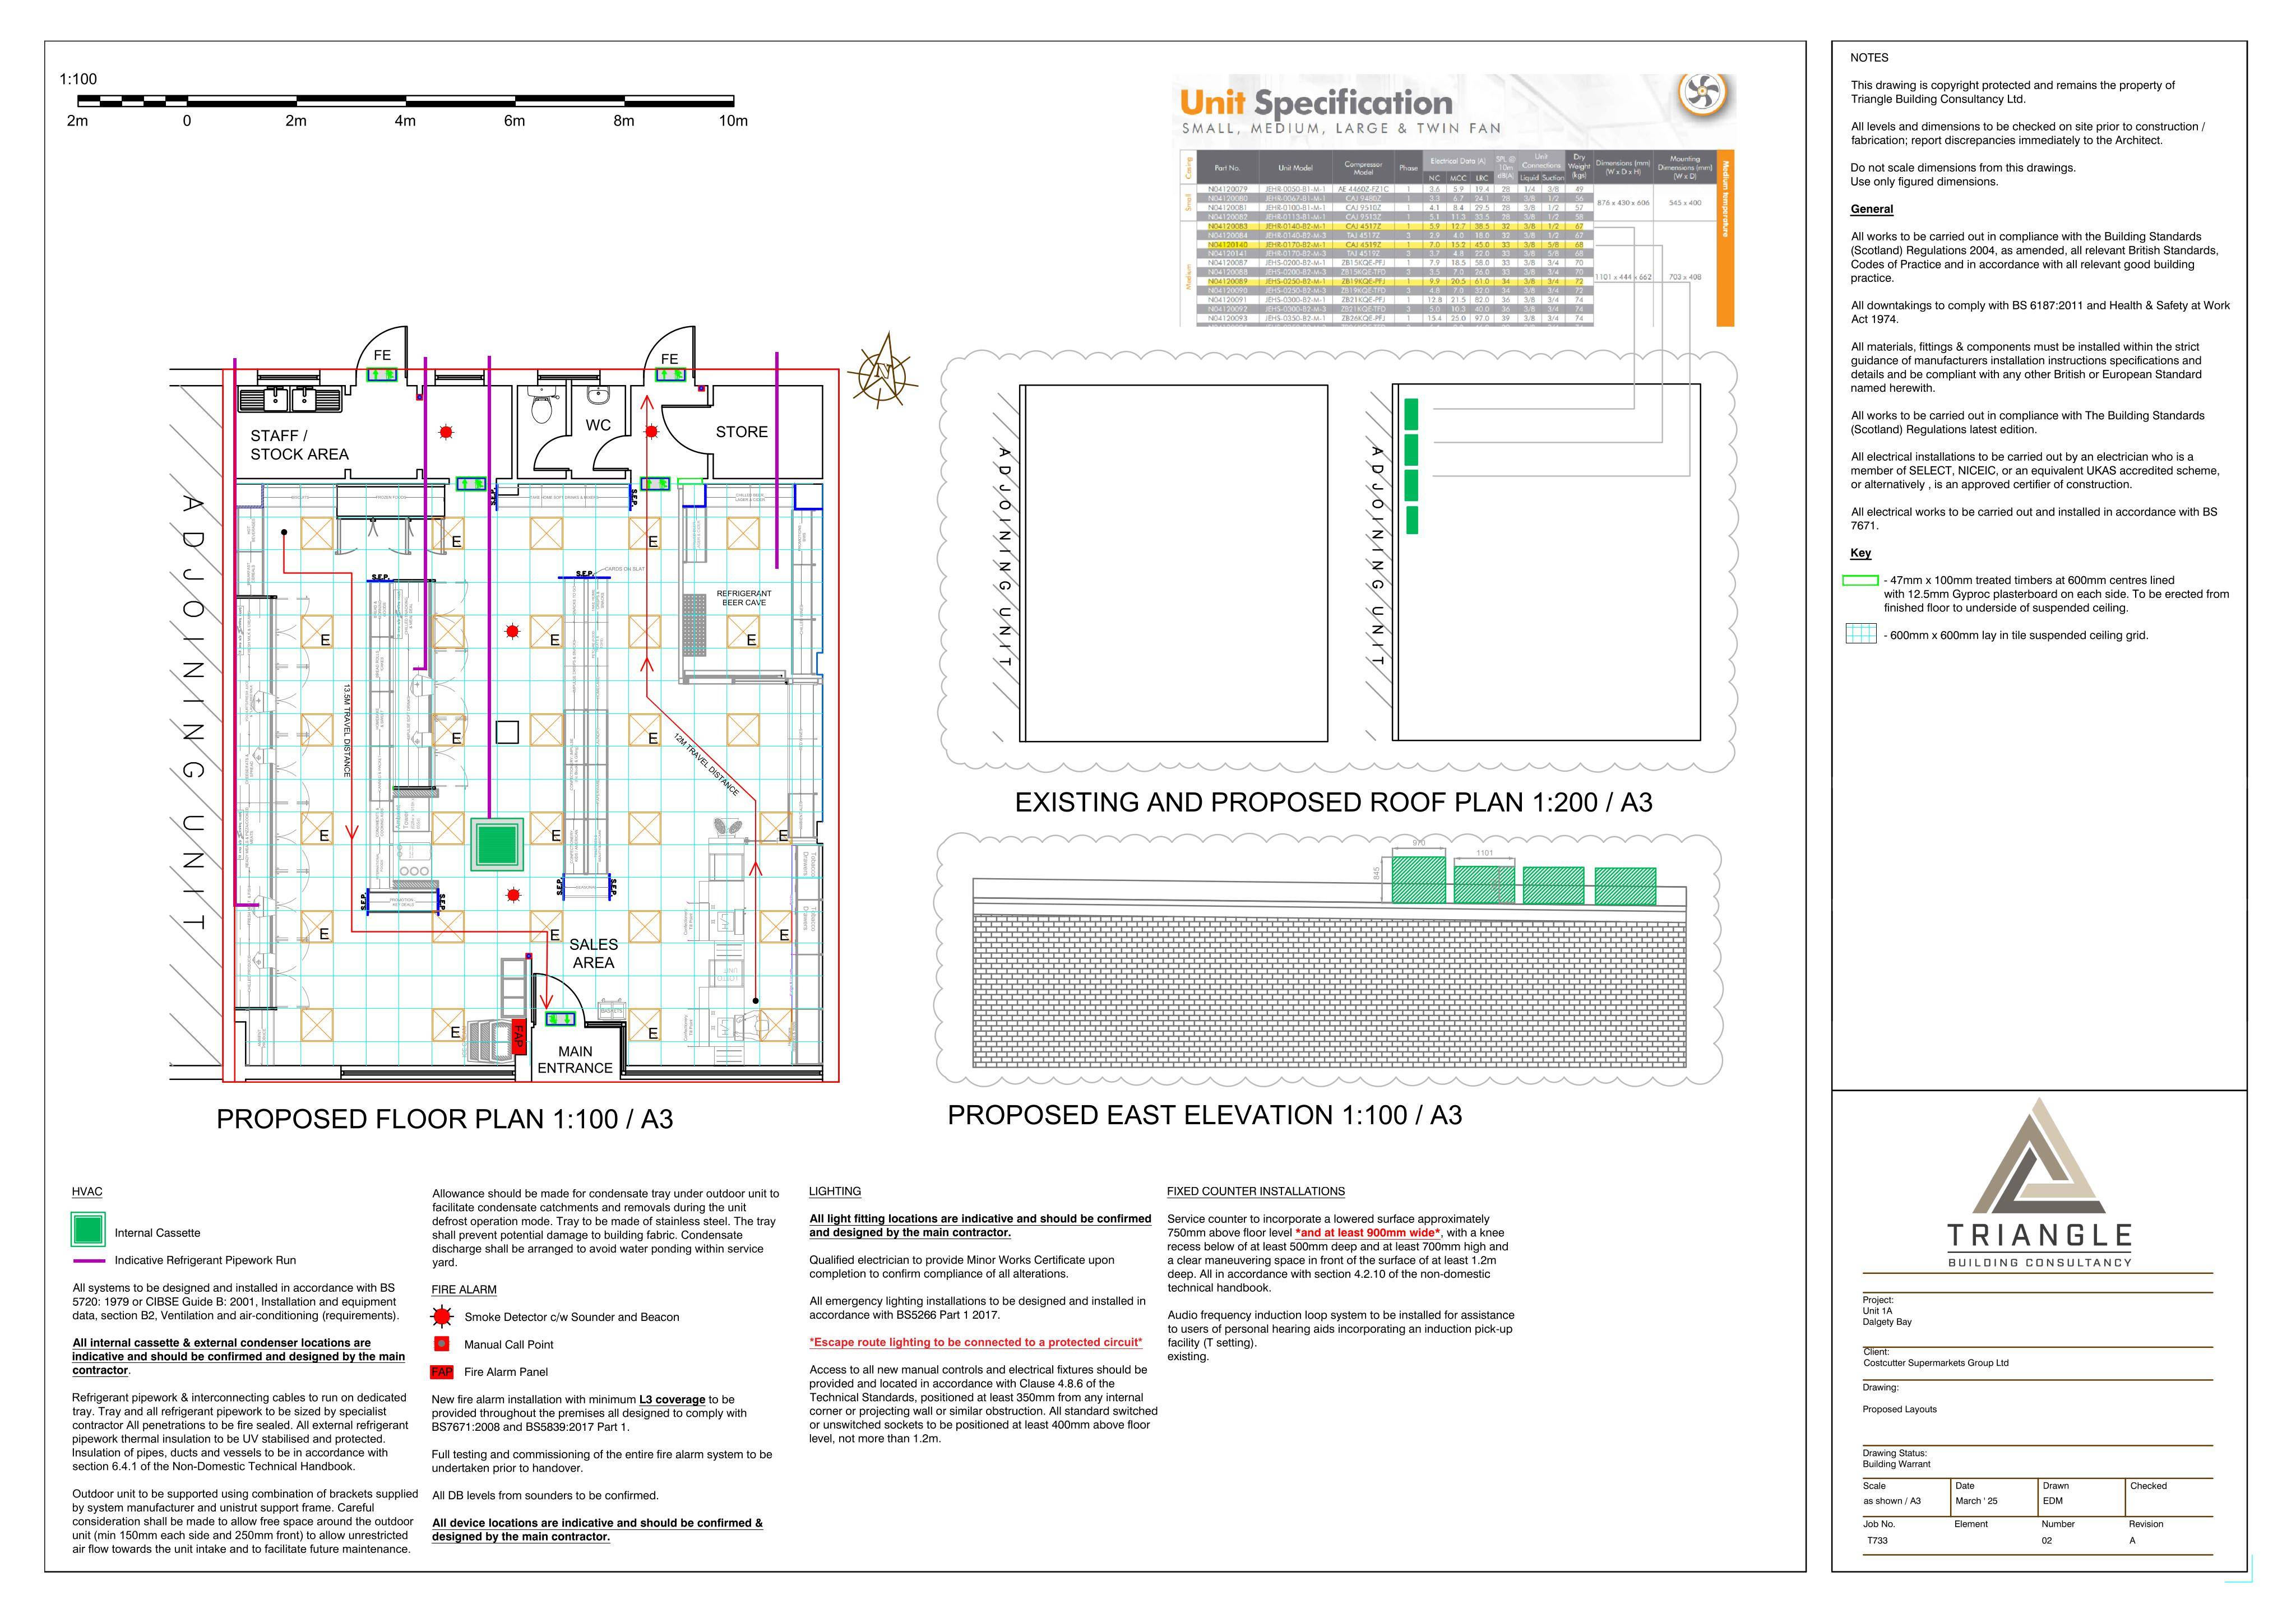Click the scale bar under 1:100
This screenshot has height=1623, width=2296.
tap(405, 101)
